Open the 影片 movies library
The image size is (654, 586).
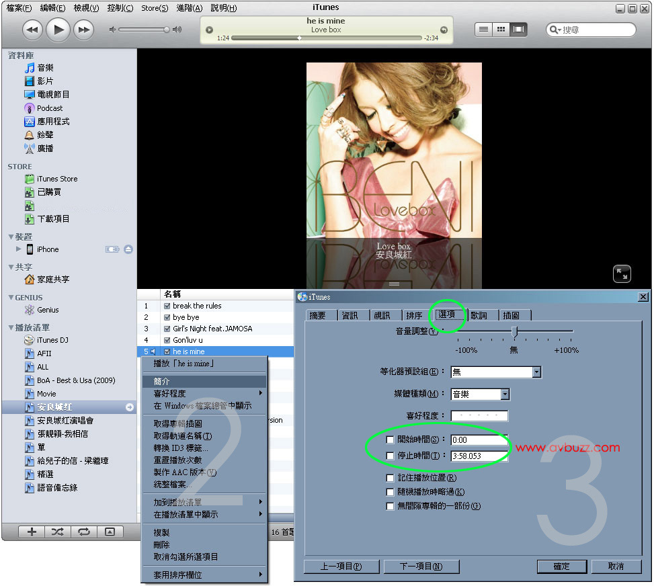point(39,81)
